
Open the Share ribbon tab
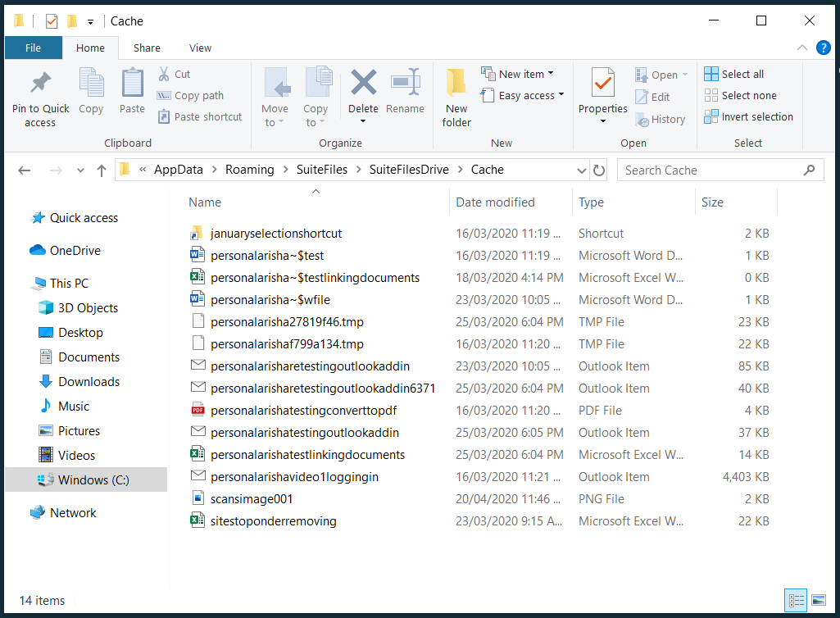coord(146,48)
